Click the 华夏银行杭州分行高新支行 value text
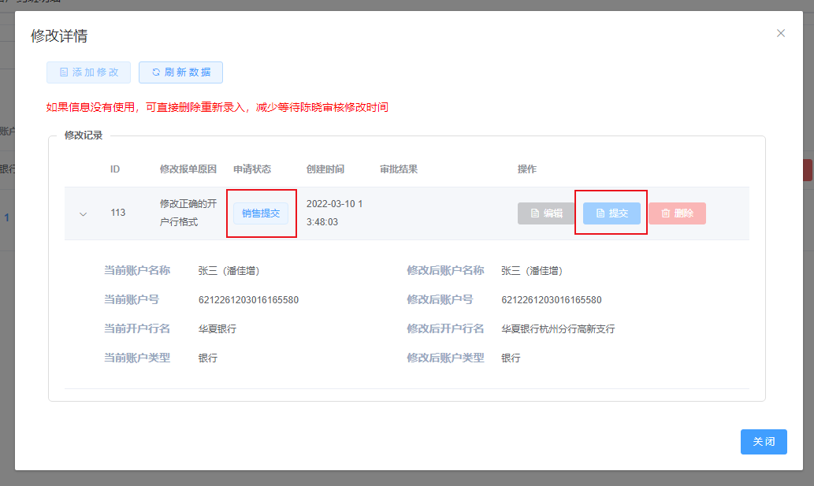The image size is (814, 486). click(558, 329)
